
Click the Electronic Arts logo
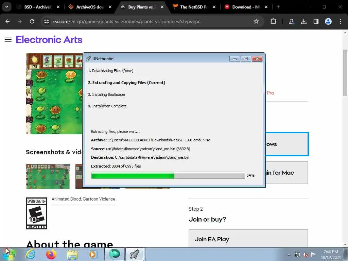click(x=49, y=40)
